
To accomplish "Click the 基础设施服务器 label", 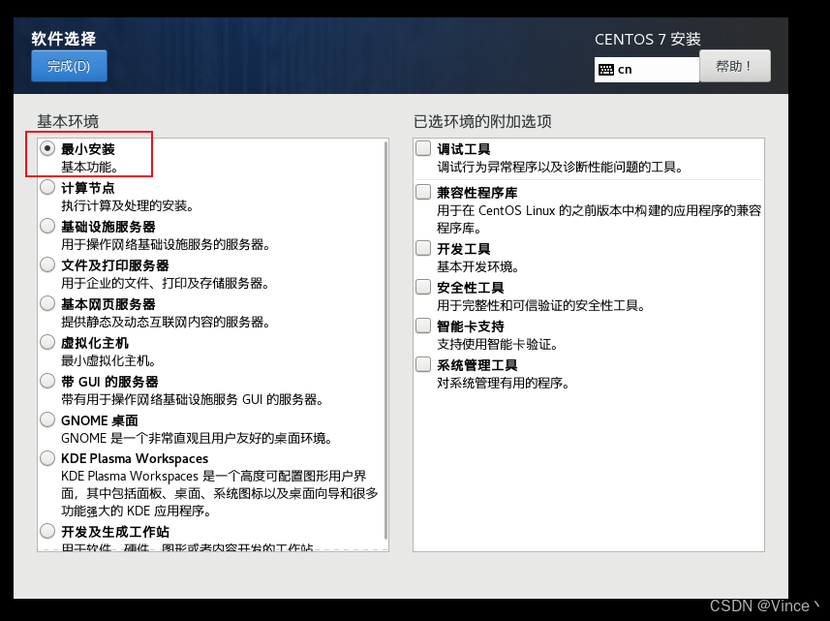I will (x=108, y=227).
